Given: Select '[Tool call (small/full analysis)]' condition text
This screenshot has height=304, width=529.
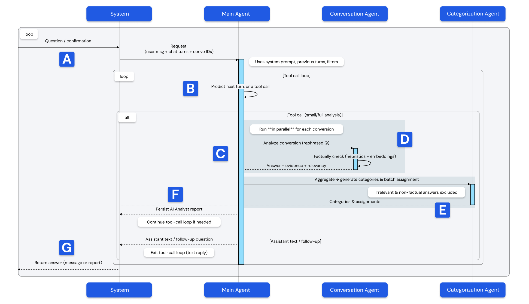Looking at the screenshot, I should pyautogui.click(x=314, y=115).
